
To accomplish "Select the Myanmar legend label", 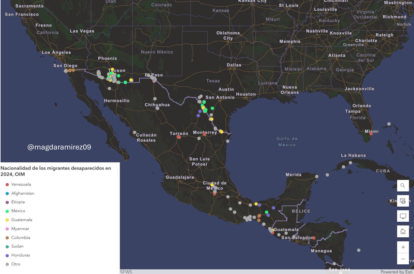I will [20, 229].
